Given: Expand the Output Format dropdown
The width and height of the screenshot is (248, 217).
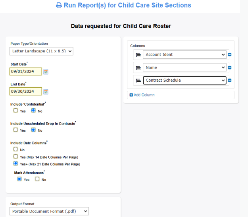Looking at the screenshot, I should tap(49, 211).
